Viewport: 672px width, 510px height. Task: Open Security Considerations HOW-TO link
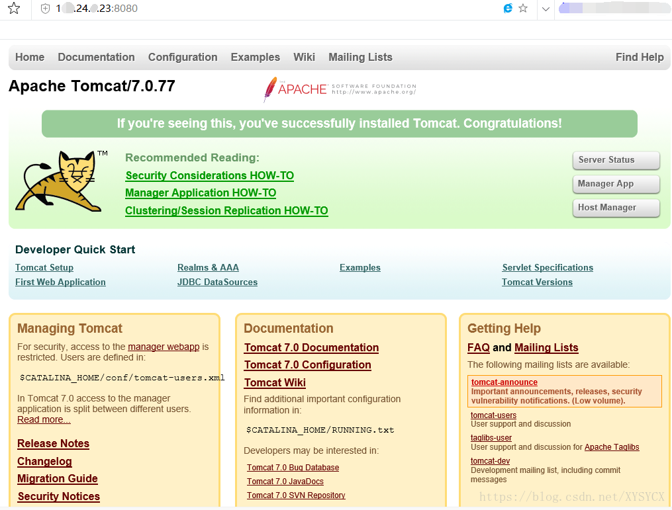tap(210, 175)
